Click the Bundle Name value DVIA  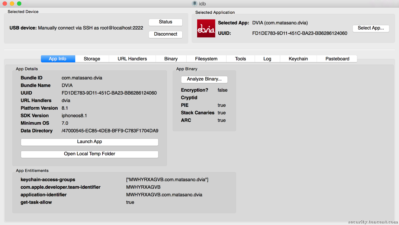(x=67, y=85)
